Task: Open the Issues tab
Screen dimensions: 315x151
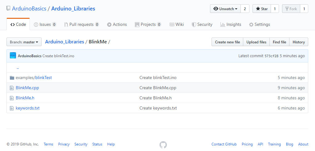Action: tap(45, 25)
